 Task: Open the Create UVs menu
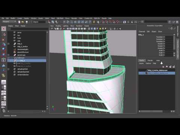click(x=88, y=18)
